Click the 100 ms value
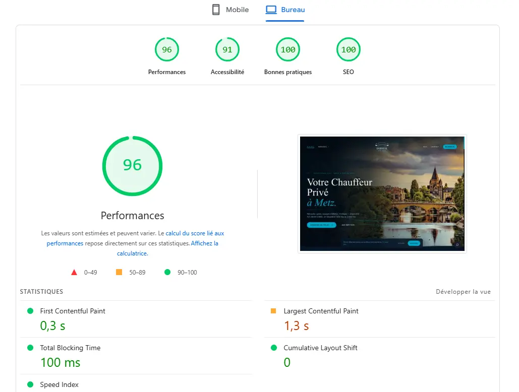The width and height of the screenshot is (519, 392). pos(60,363)
